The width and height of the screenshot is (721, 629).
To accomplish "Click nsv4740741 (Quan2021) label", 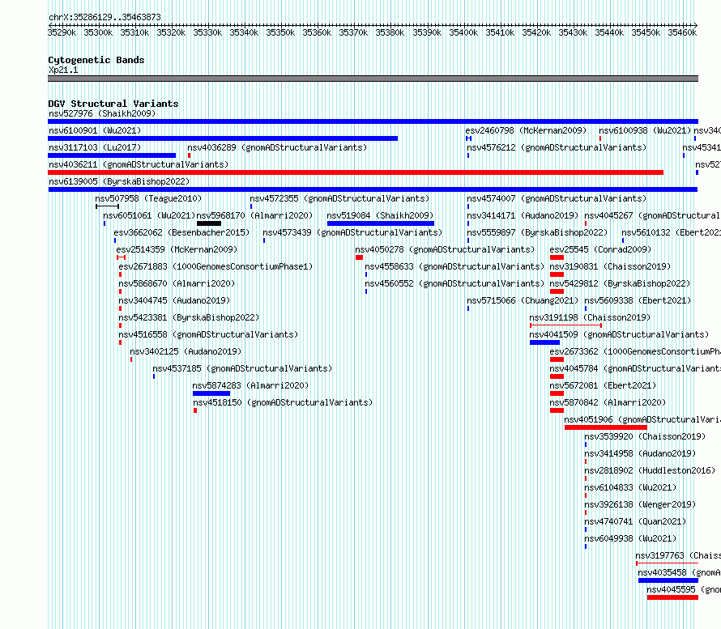I will tap(635, 521).
